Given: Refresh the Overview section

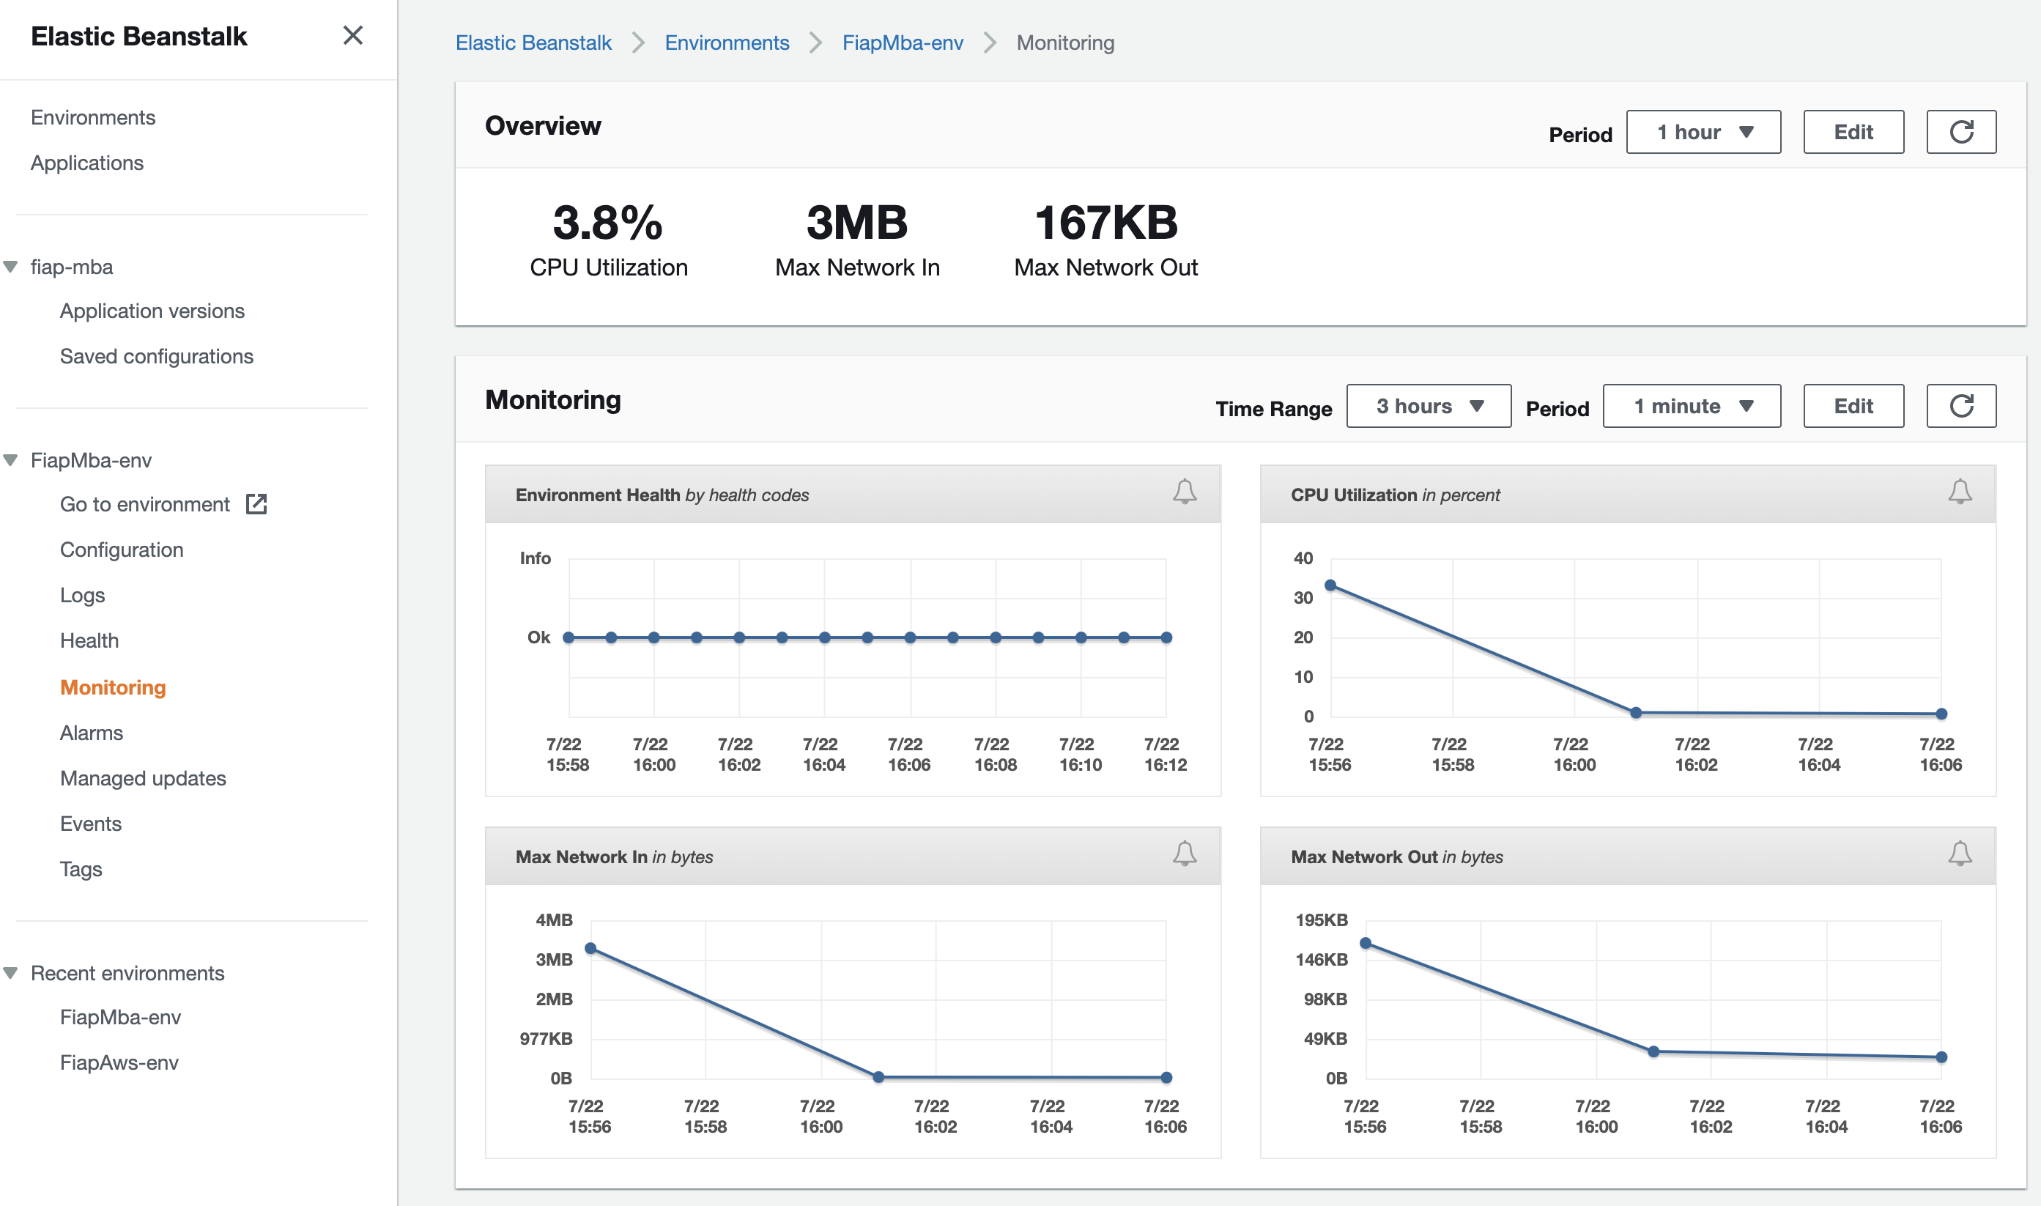Looking at the screenshot, I should click(x=1960, y=132).
